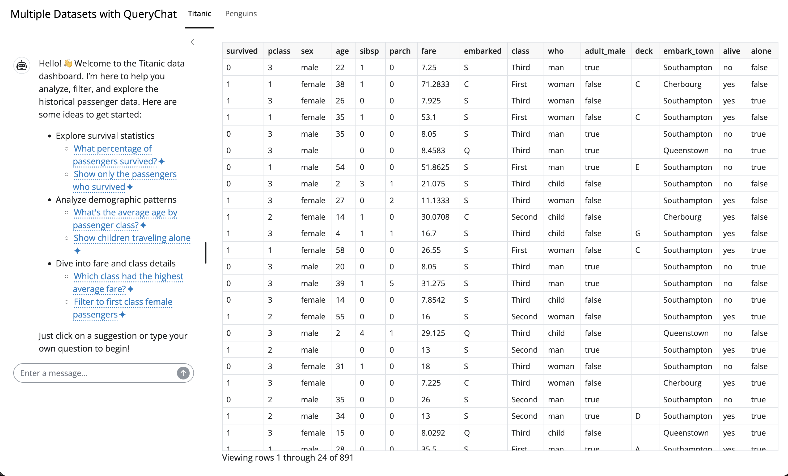Screen dimensions: 788x476
Task: Click the sparkle icon beside average age suggestion
Action: (x=143, y=225)
